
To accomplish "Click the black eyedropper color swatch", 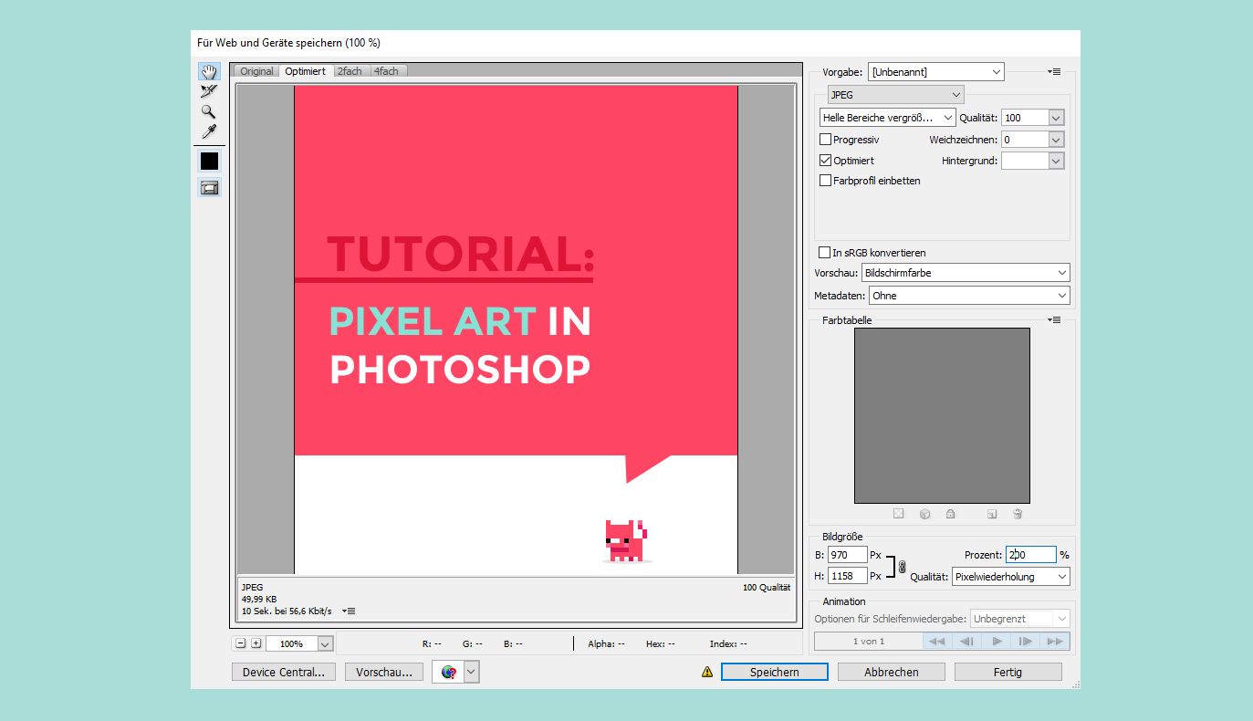I will [x=210, y=161].
